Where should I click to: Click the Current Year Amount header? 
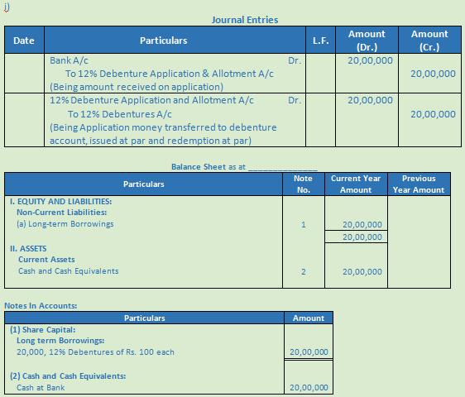pos(356,184)
